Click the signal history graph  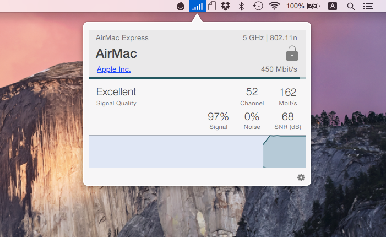198,152
